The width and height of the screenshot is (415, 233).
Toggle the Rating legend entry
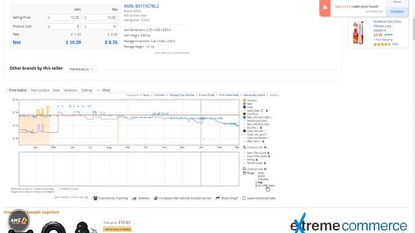pos(250,160)
